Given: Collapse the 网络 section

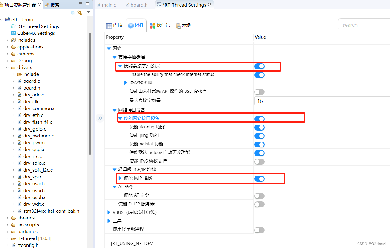Looking at the screenshot, I should point(109,48).
